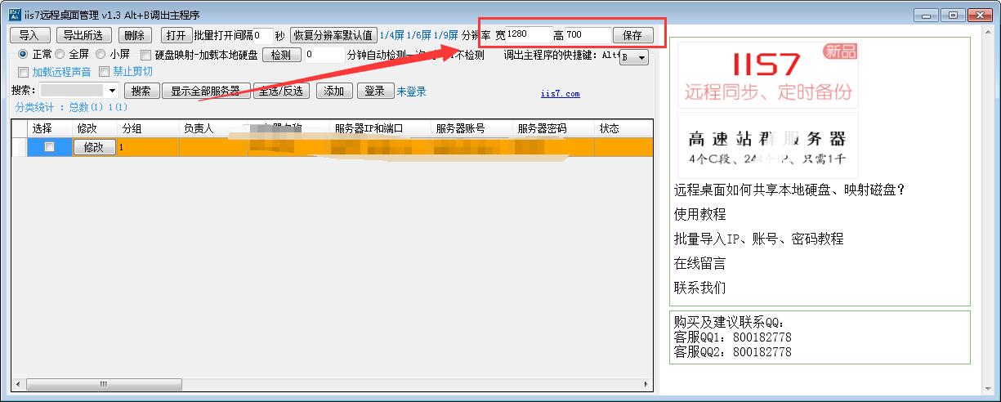Open the 使用教程 tutorial link
This screenshot has width=1001, height=402.
click(699, 214)
